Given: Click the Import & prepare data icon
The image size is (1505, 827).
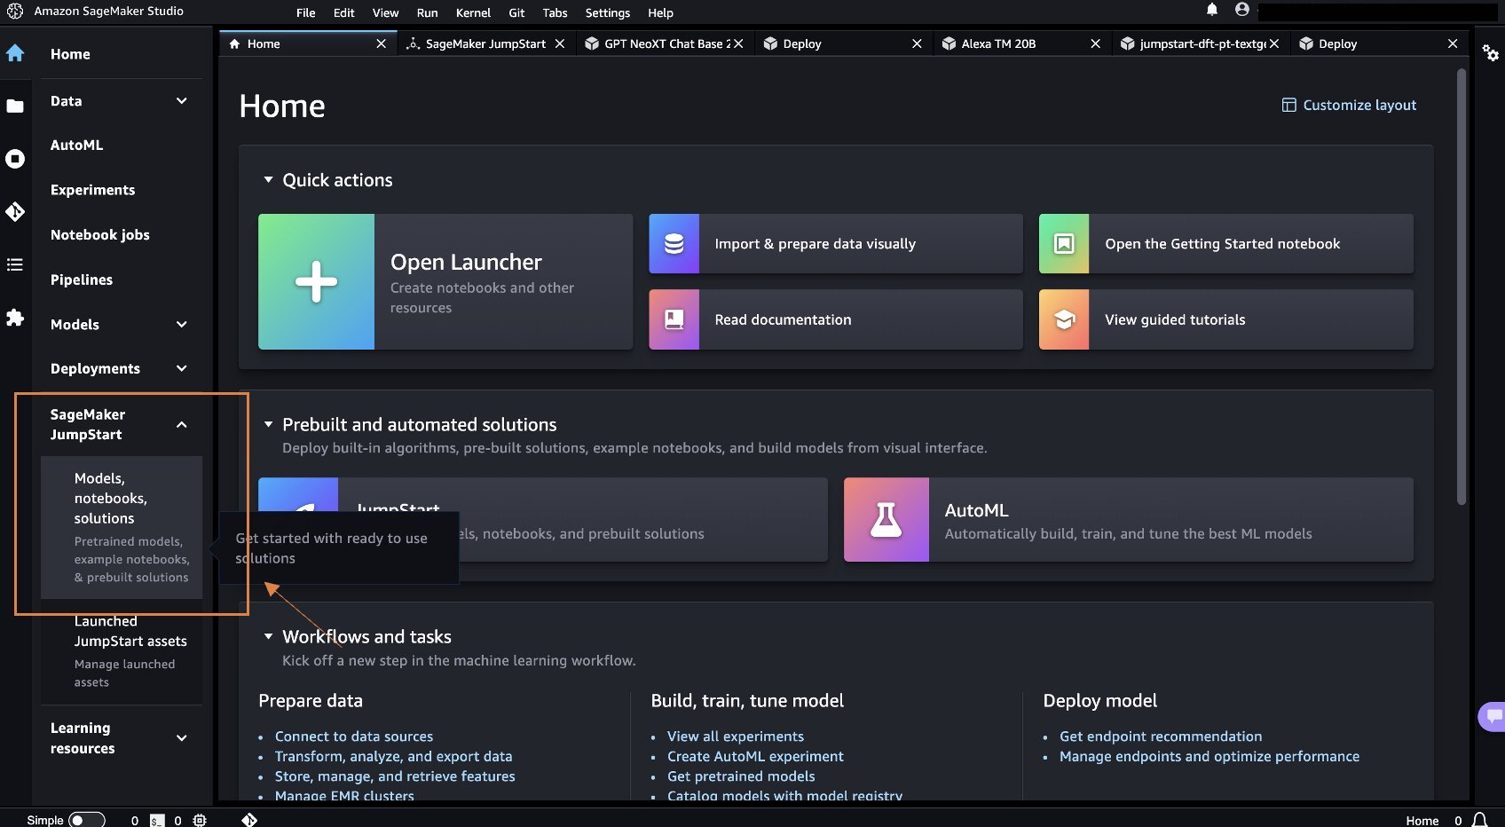Looking at the screenshot, I should click(674, 244).
